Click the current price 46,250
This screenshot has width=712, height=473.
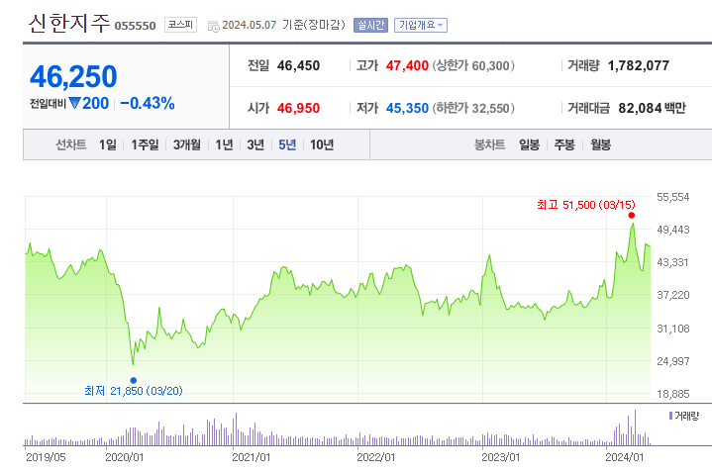pyautogui.click(x=73, y=76)
